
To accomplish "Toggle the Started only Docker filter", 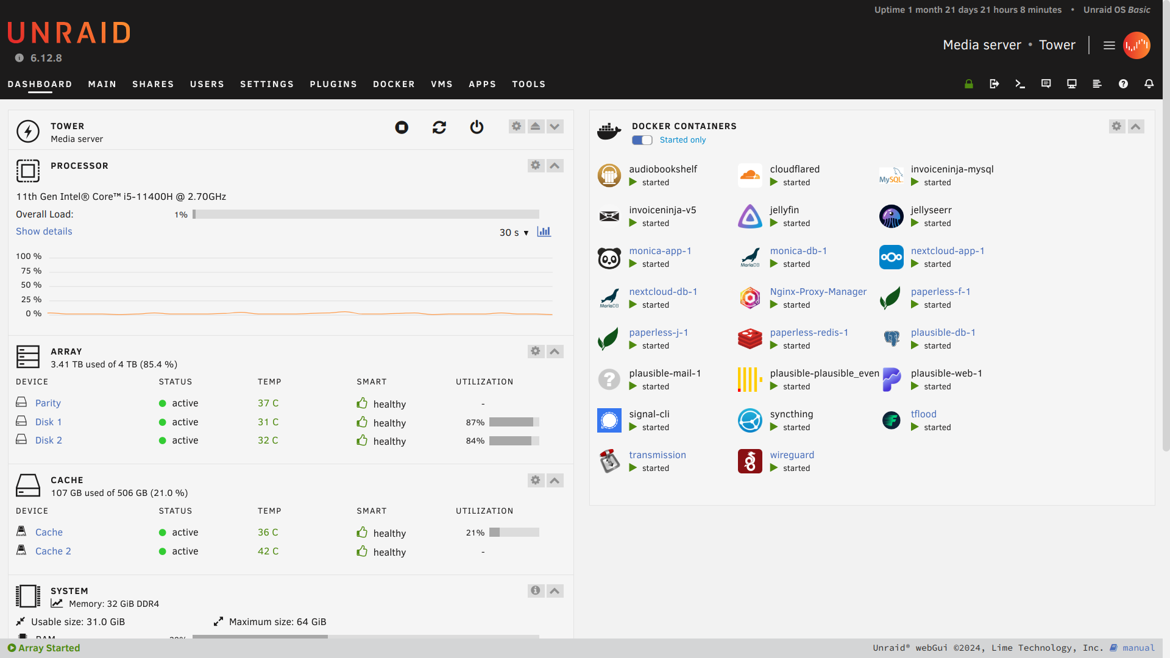I will tap(640, 139).
